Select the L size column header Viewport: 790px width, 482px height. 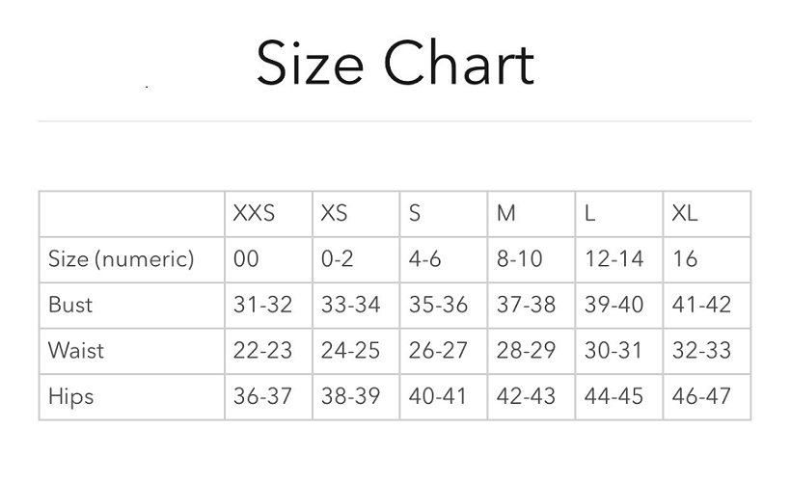click(x=589, y=213)
